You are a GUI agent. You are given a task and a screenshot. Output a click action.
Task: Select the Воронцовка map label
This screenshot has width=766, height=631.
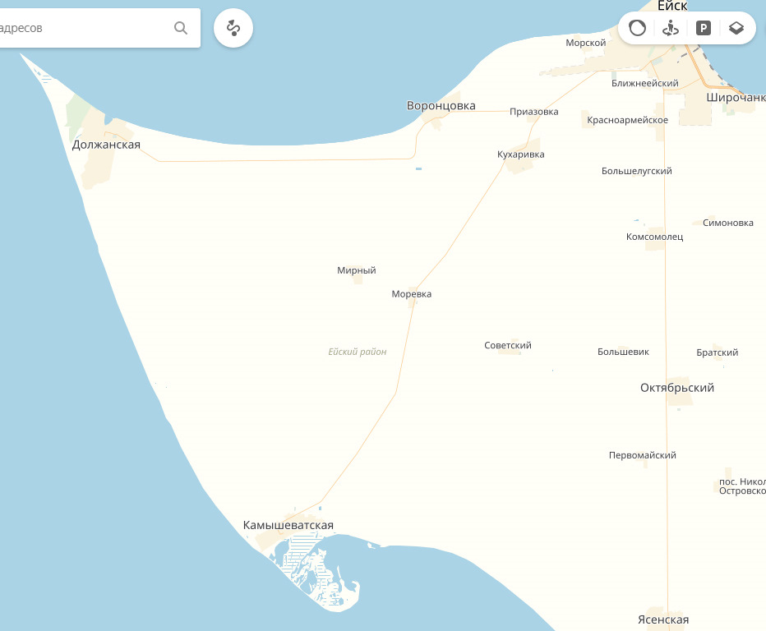click(441, 105)
